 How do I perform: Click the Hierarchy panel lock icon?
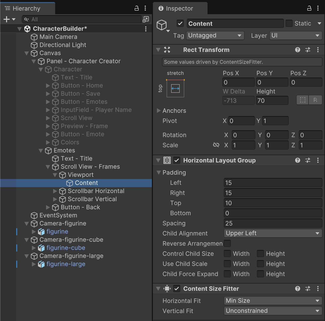click(x=137, y=8)
